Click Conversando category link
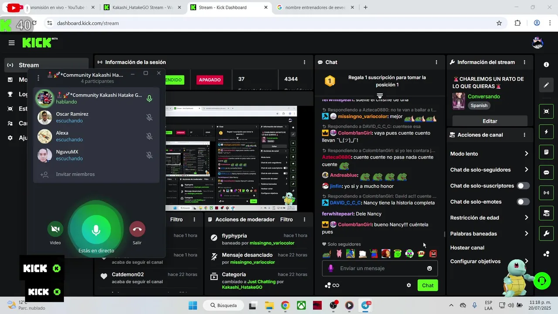This screenshot has height=314, width=558. pyautogui.click(x=484, y=96)
